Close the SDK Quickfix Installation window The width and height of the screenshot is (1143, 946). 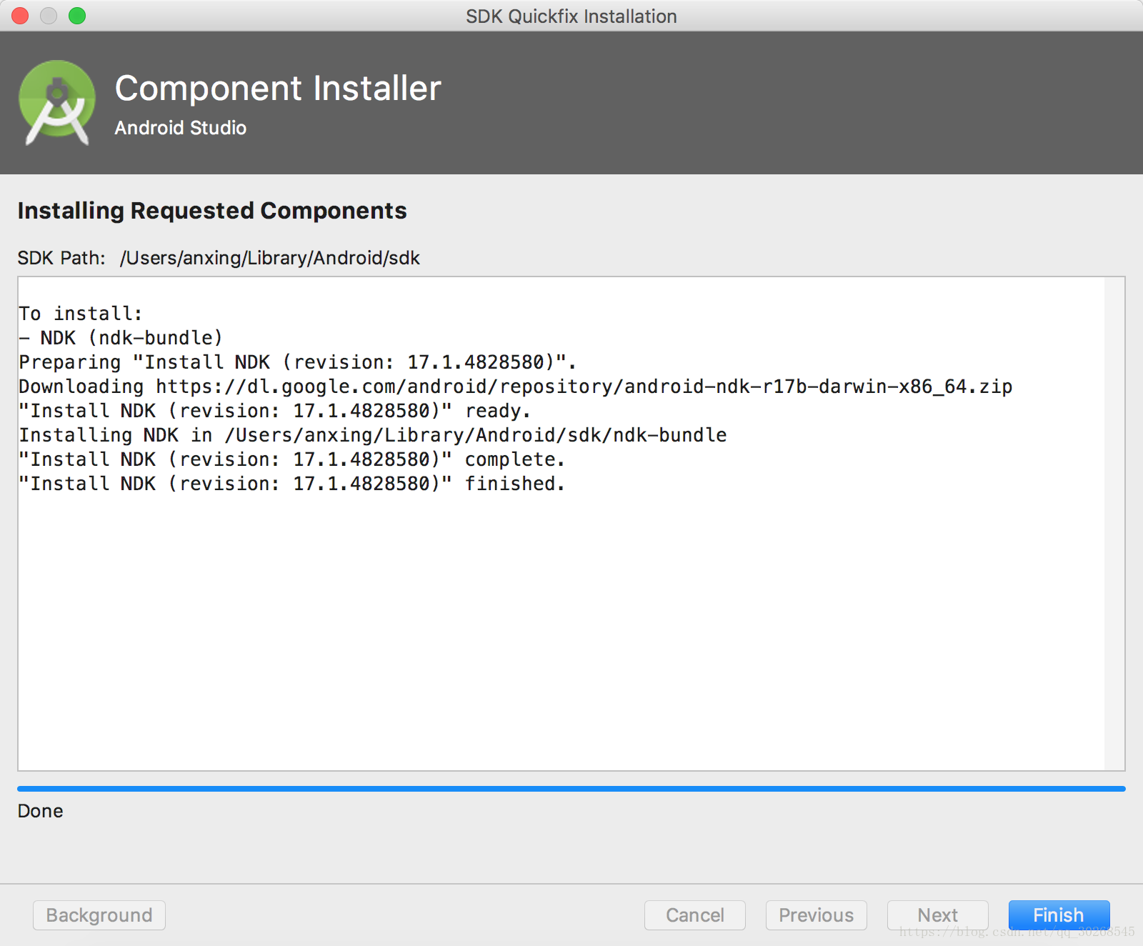coord(20,16)
